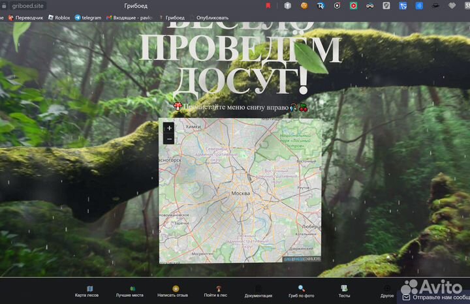Open the cookie extension icon
Screen dimensions: 470x304
point(304,5)
